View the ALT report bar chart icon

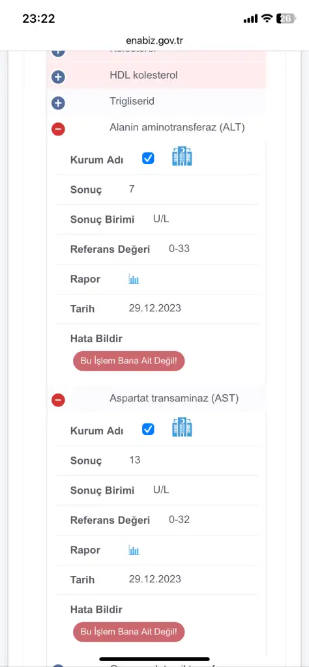click(134, 279)
